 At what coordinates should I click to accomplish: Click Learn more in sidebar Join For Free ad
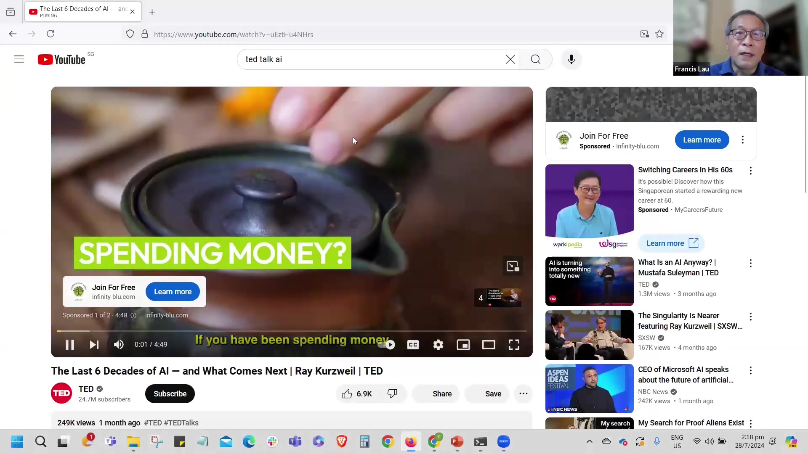tap(702, 140)
